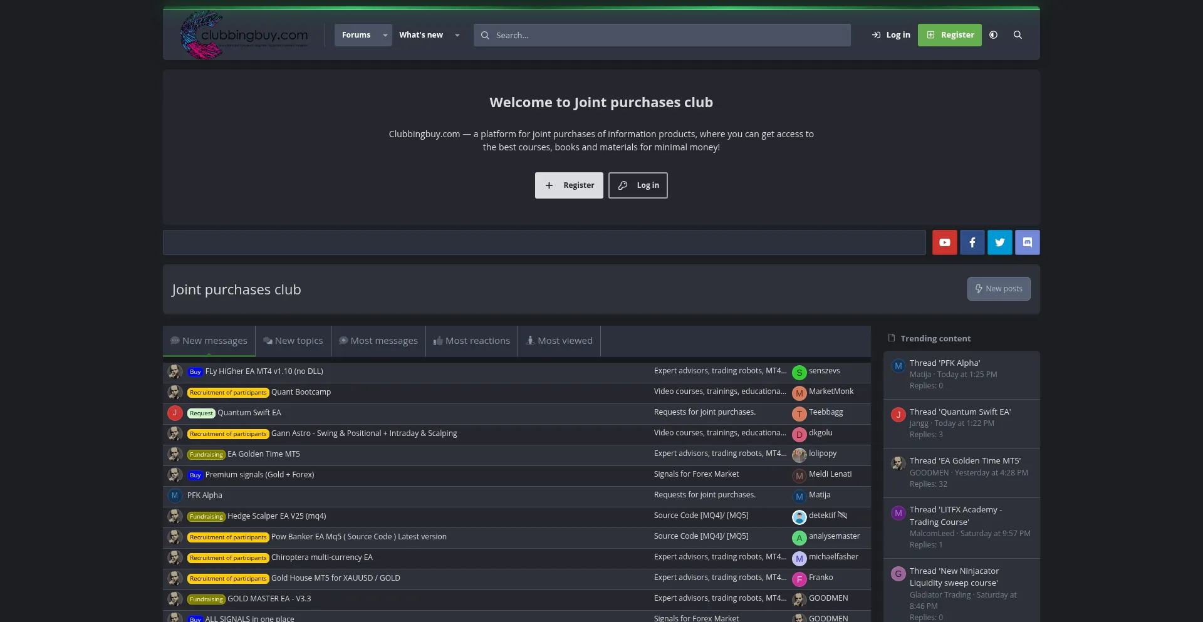Click blue M avatar on PFK Alpha row

[x=175, y=495]
